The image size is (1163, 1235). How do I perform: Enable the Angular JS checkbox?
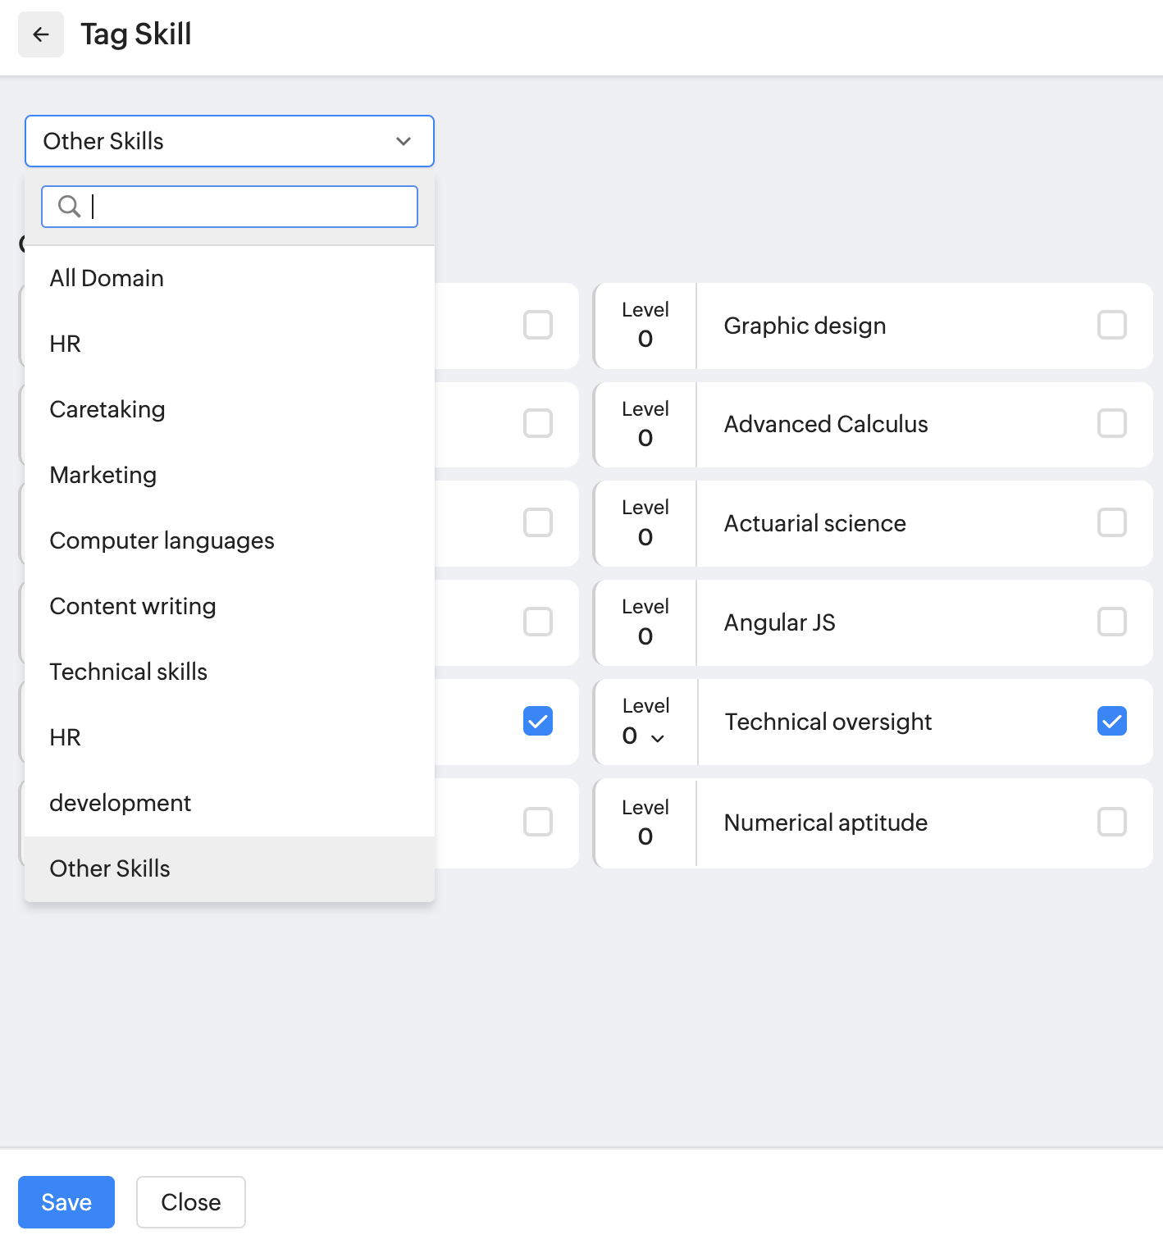coord(1111,622)
